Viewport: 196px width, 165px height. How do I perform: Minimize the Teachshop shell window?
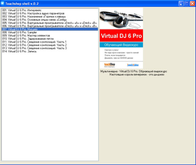click(x=181, y=4)
